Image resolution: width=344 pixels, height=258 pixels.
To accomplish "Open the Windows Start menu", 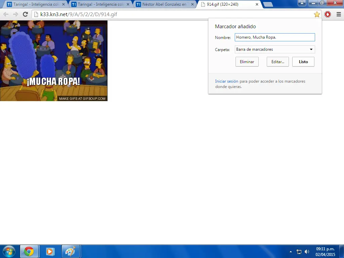I will [x=8, y=251].
